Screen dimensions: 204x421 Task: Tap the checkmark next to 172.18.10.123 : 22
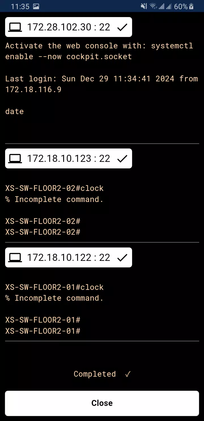click(x=122, y=159)
